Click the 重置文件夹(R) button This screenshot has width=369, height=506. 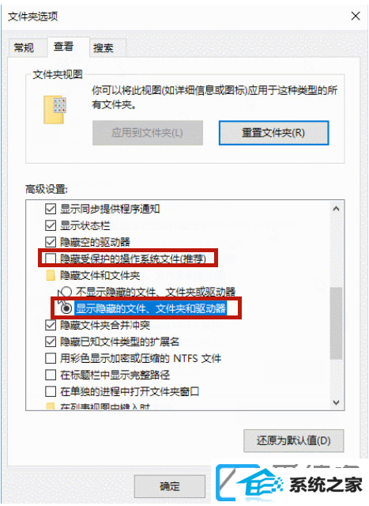[273, 133]
